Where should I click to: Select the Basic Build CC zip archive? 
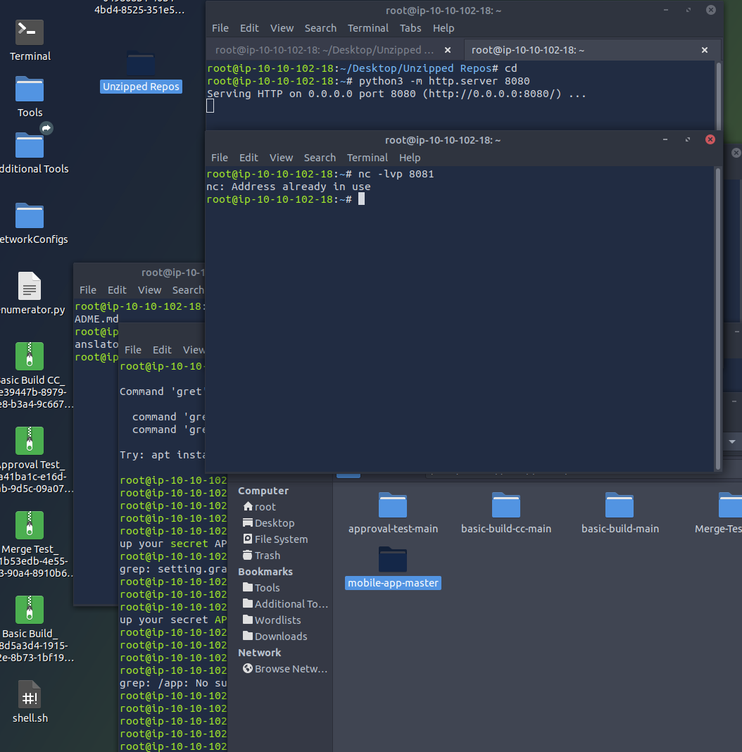pyautogui.click(x=30, y=356)
